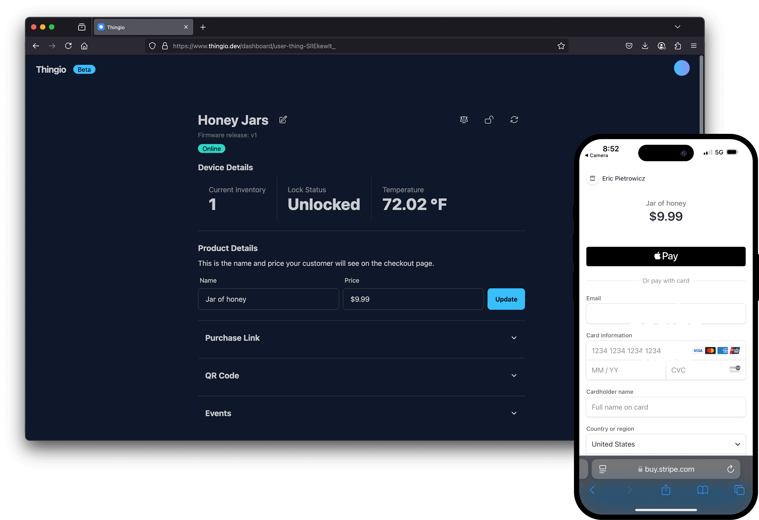Tap the MM / YY expiry field

(x=626, y=370)
